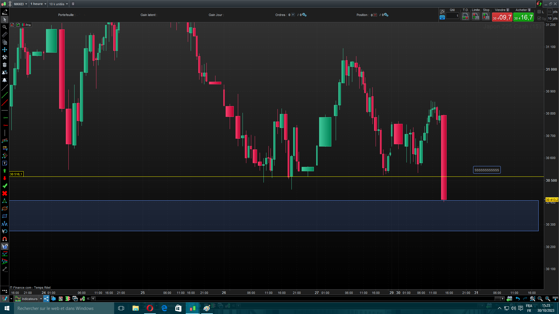Toggle the L checkbox beside pts field
This screenshot has height=314, width=559.
click(x=539, y=12)
